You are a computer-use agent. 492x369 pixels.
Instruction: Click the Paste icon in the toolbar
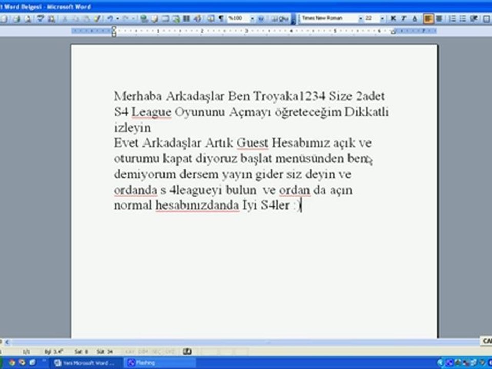coord(86,19)
